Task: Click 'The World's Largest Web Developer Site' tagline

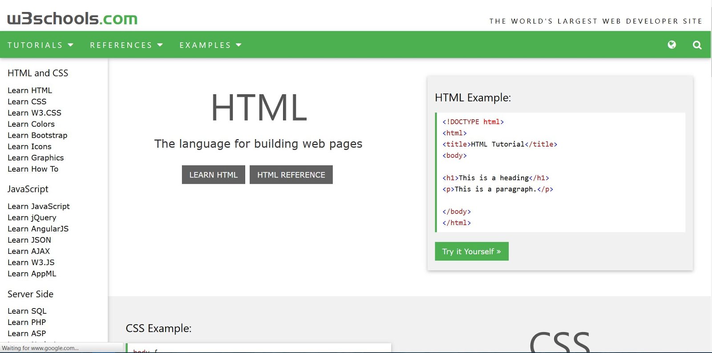Action: [x=596, y=21]
